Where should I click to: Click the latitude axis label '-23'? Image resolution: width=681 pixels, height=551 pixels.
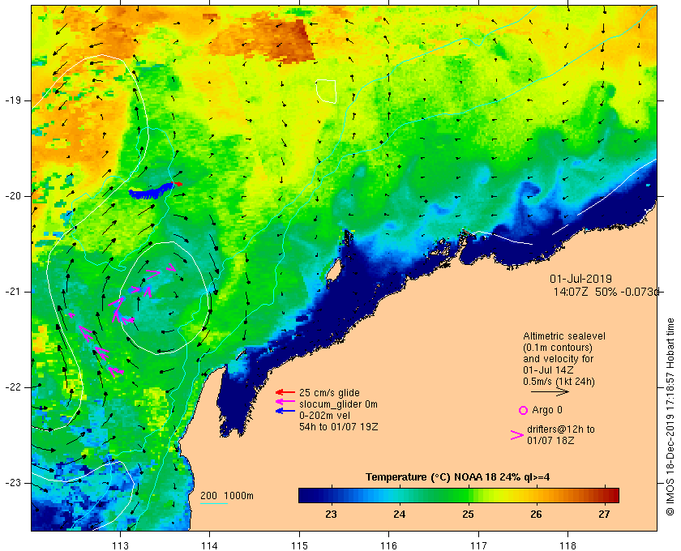(x=12, y=482)
